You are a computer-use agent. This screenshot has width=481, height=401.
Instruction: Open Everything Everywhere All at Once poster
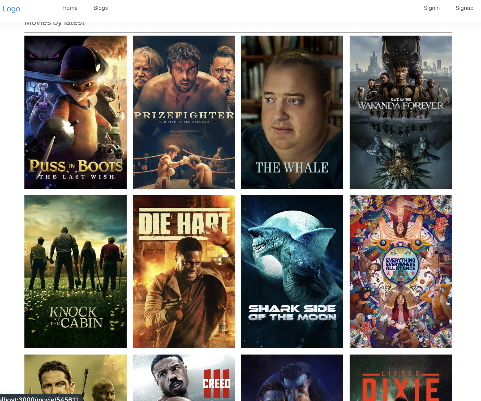pyautogui.click(x=401, y=272)
